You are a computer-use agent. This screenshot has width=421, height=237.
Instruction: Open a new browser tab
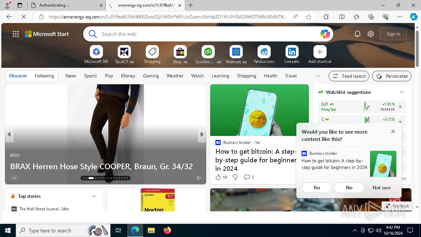pyautogui.click(x=191, y=5)
